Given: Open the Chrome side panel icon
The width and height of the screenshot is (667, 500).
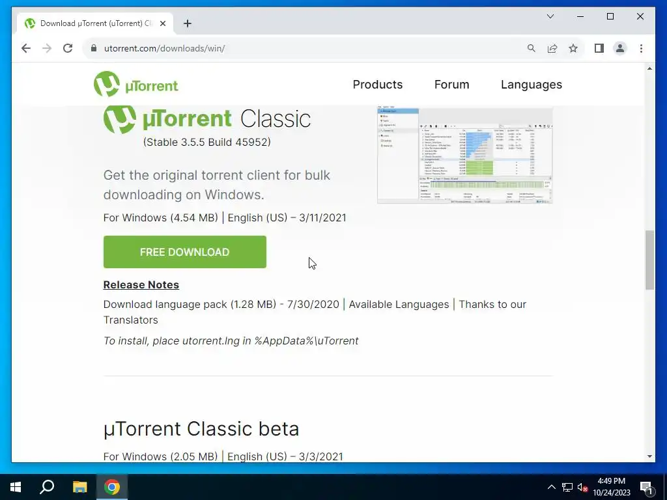Looking at the screenshot, I should click(x=599, y=48).
